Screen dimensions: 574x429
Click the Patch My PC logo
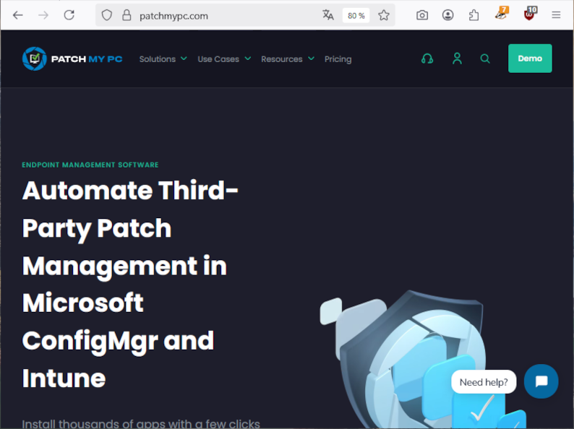point(72,58)
